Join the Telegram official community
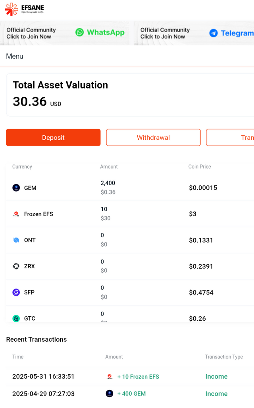The image size is (254, 408). 194,33
